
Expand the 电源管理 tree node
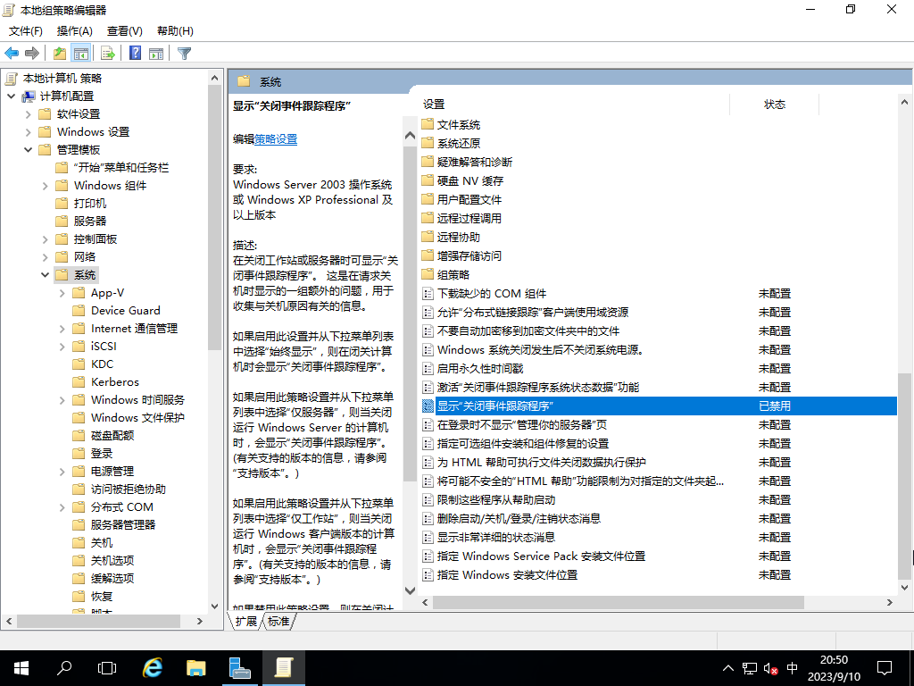tap(62, 472)
